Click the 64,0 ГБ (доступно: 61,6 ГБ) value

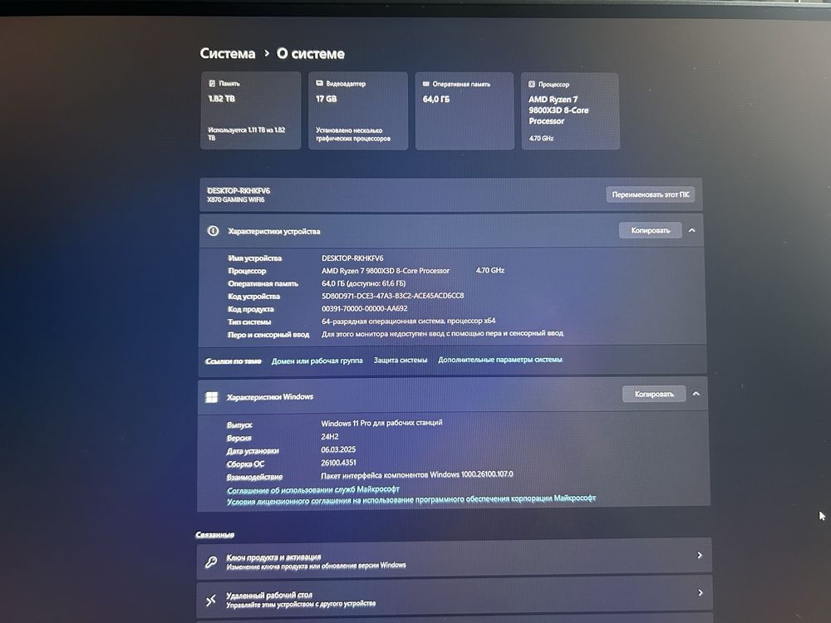pyautogui.click(x=364, y=283)
